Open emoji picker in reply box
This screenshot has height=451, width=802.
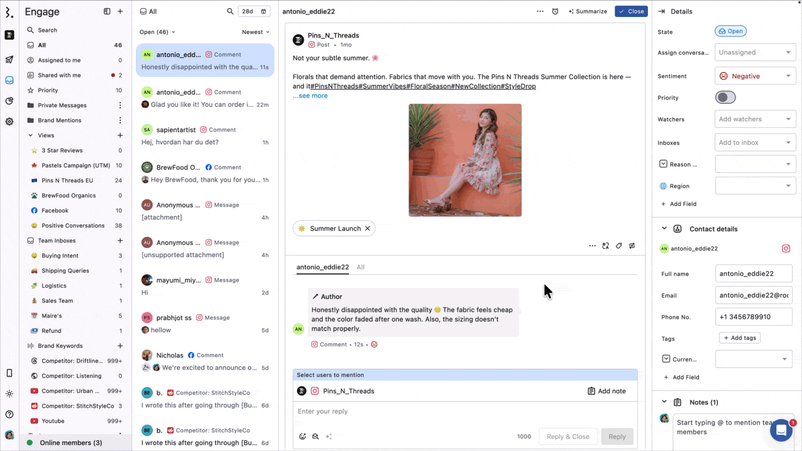coord(303,437)
